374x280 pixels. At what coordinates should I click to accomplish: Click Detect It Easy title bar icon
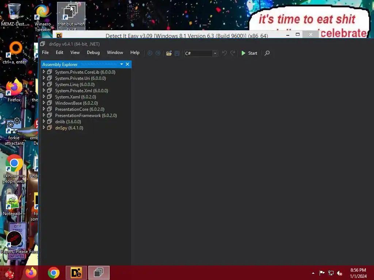tap(59, 35)
